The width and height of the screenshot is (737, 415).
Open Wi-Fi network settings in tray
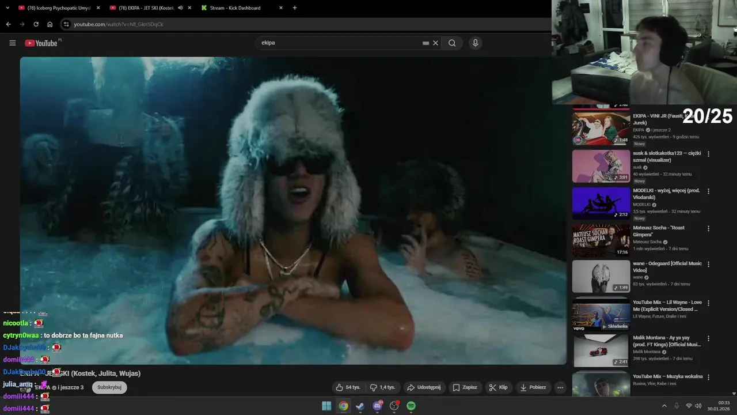point(689,406)
